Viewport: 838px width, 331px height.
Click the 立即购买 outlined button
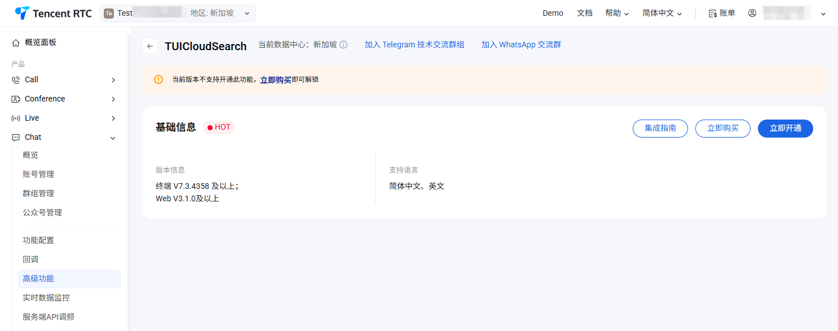(723, 129)
